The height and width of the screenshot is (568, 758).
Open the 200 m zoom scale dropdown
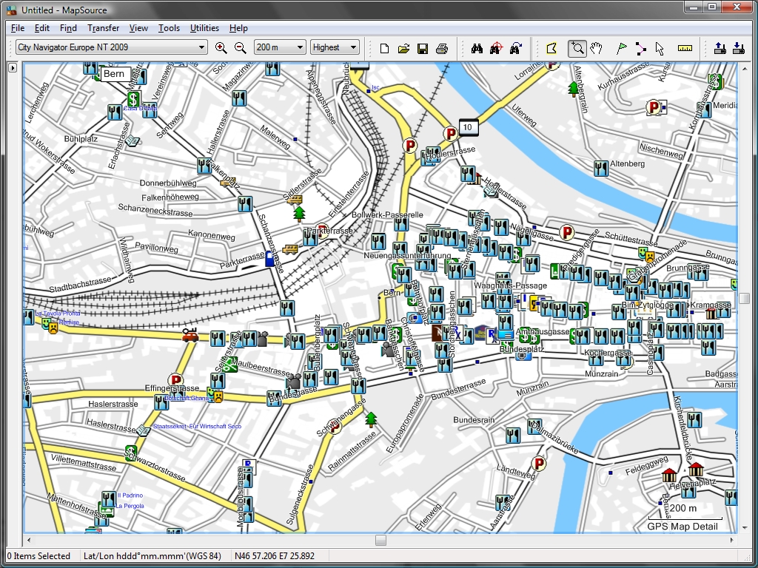[x=280, y=47]
